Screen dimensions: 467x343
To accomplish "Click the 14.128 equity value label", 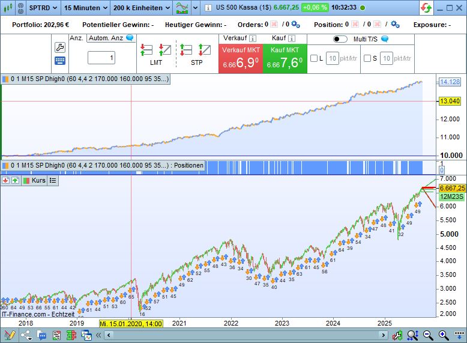I will click(450, 82).
